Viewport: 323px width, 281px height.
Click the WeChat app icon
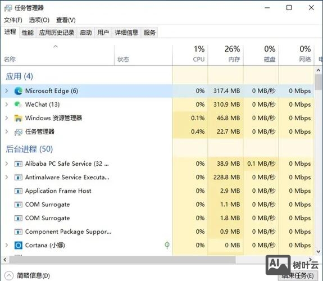(18, 105)
